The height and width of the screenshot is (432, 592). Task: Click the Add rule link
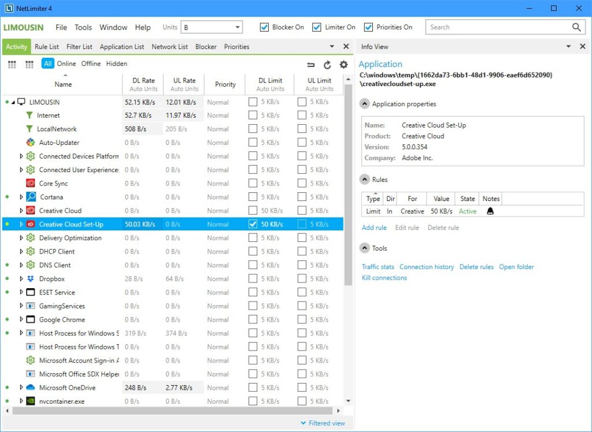tap(374, 228)
